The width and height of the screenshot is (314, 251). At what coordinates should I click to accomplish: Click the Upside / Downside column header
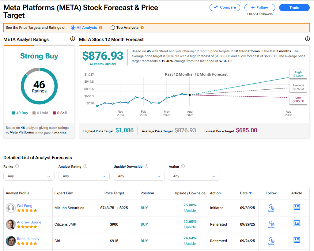point(190,193)
